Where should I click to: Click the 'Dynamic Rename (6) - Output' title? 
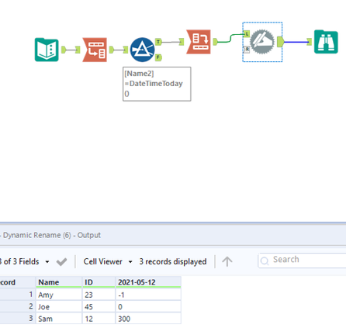tap(52, 235)
